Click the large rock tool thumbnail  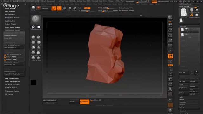184,13
